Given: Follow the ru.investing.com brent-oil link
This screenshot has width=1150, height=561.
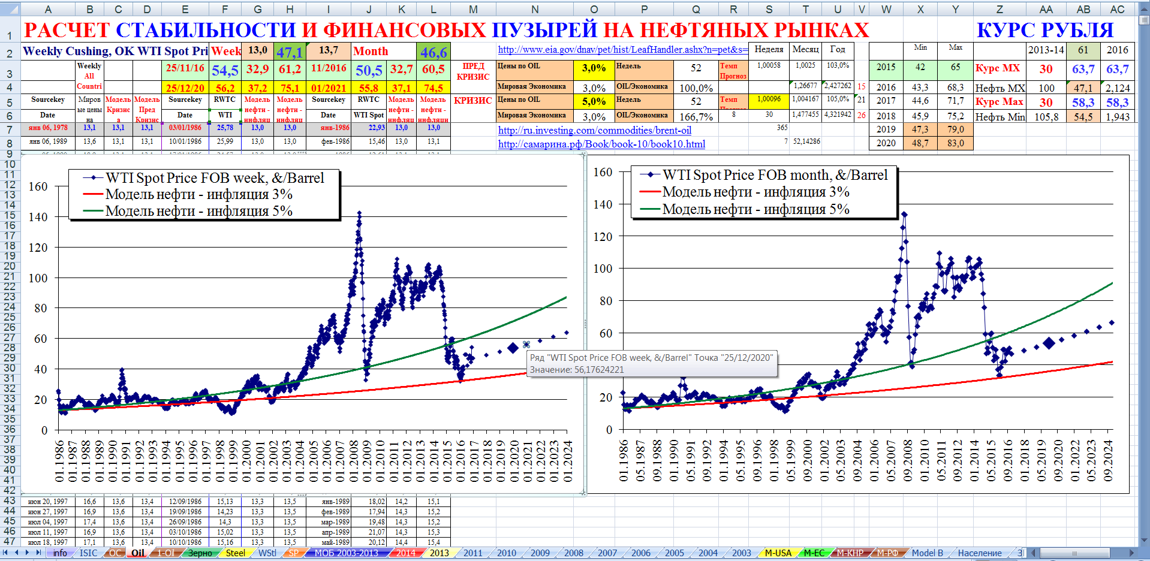Looking at the screenshot, I should coord(594,130).
